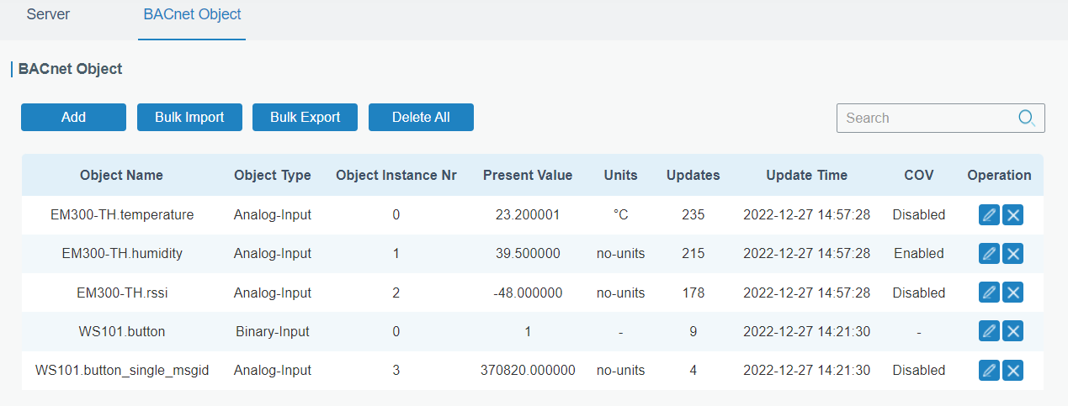1068x406 pixels.
Task: Switch to the Server tab
Action: click(x=48, y=15)
